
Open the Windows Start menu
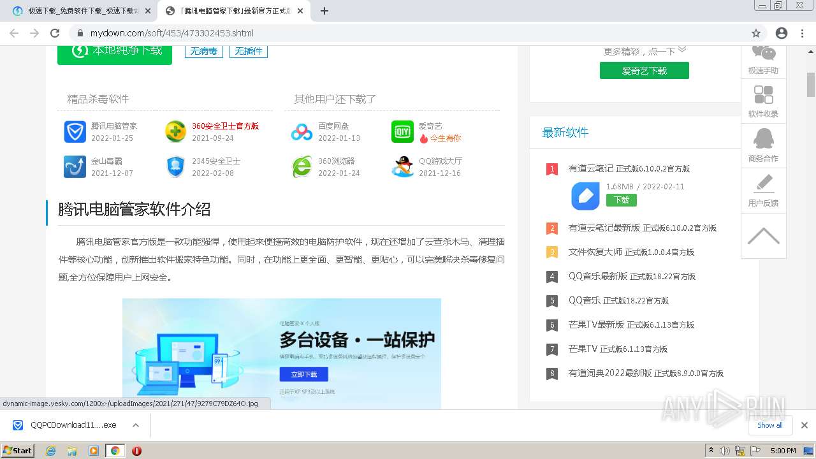click(18, 451)
